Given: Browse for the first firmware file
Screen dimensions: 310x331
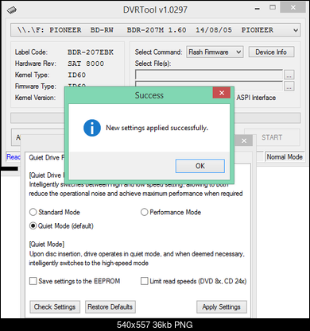Looking at the screenshot, I should coord(289,75).
